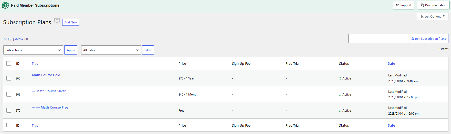Open the All dates dropdown

(111, 50)
